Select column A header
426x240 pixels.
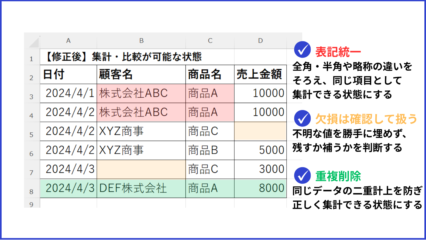tap(68, 41)
